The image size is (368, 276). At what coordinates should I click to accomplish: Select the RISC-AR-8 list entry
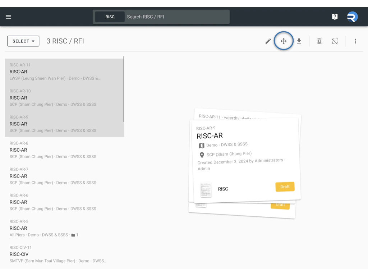[64, 150]
